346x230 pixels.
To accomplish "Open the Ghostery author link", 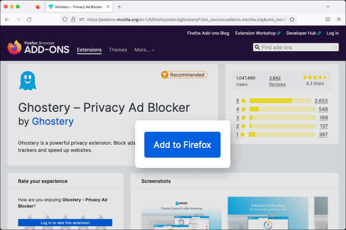I will (x=52, y=121).
